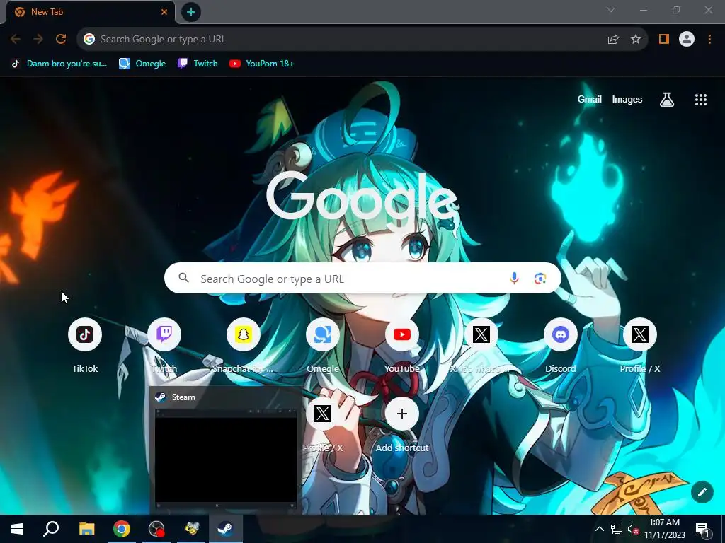The width and height of the screenshot is (725, 543).
Task: Open the second-row Profile / X shortcut
Action: point(323,414)
